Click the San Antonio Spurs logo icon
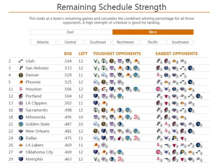 click(21, 68)
